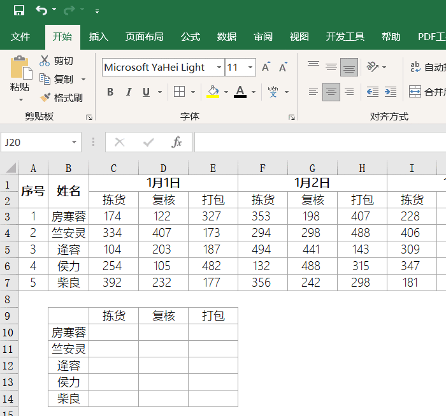Toggle Italic formatting
Screen dimensions: 446x416
coord(129,92)
